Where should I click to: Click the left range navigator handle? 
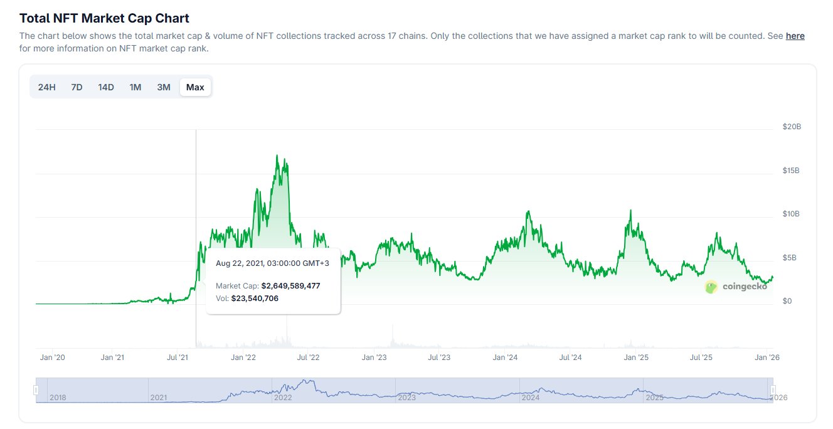pos(36,390)
